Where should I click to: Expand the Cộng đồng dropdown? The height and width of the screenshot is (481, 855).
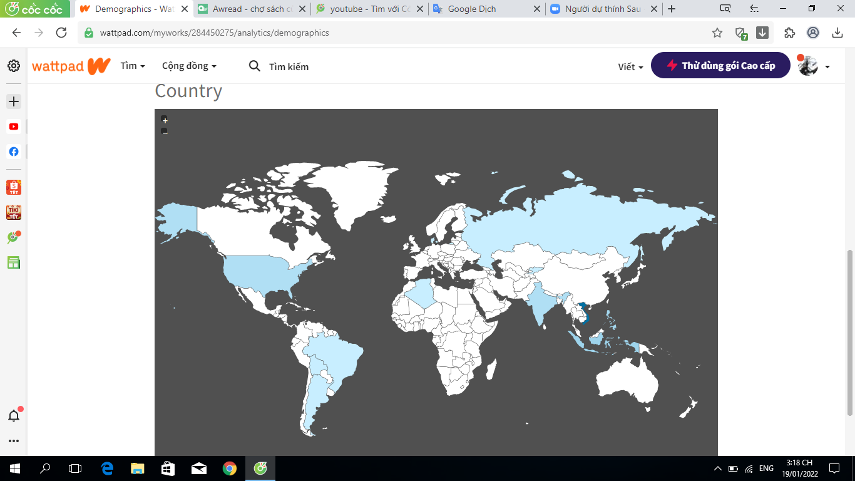[189, 66]
